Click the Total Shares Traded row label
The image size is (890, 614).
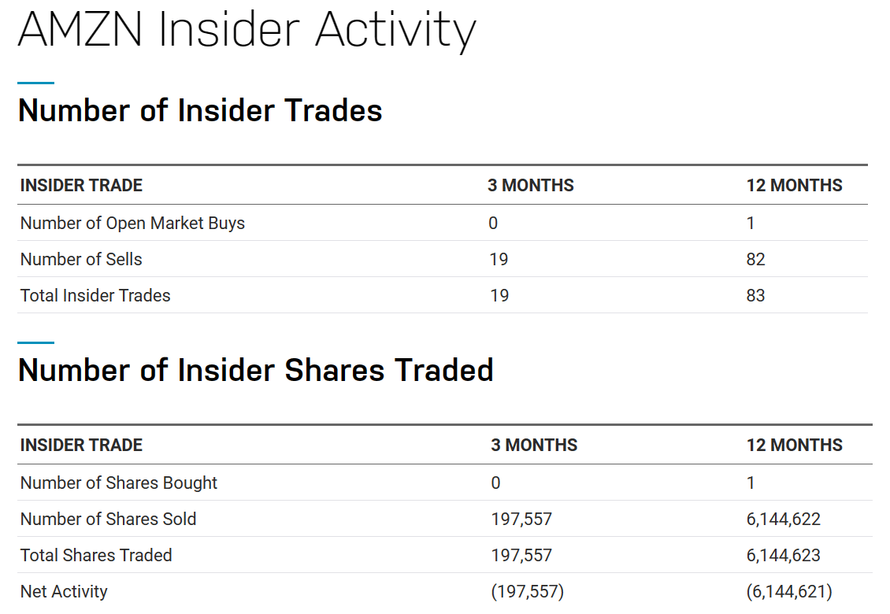click(96, 556)
